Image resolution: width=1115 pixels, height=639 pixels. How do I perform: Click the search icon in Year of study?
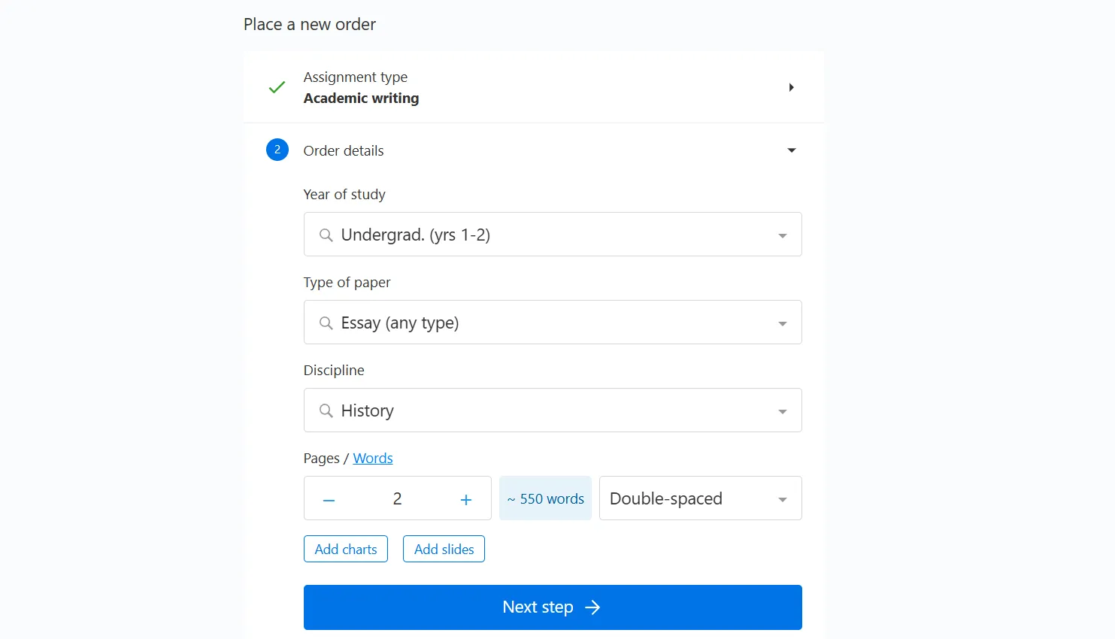(326, 235)
